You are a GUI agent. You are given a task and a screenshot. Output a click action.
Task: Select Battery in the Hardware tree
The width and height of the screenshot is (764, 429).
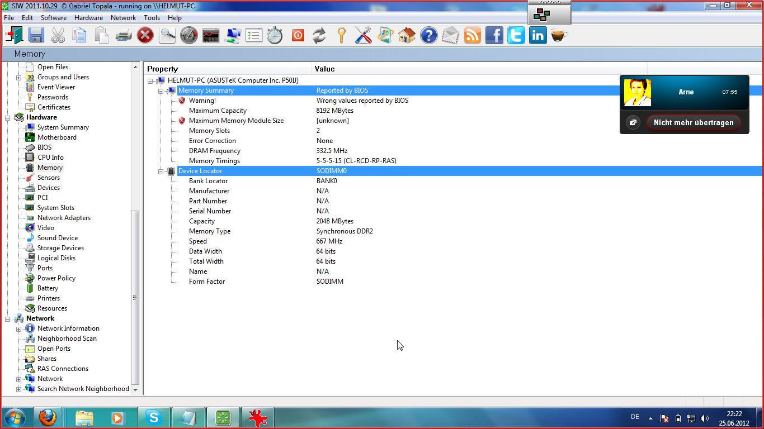coord(48,288)
